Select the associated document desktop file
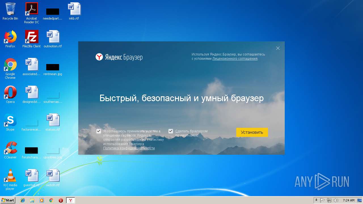This screenshot has height=204, width=363. (x=31, y=67)
